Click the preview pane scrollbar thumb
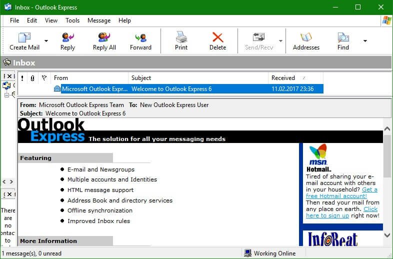The width and height of the screenshot is (393, 259). (x=387, y=156)
